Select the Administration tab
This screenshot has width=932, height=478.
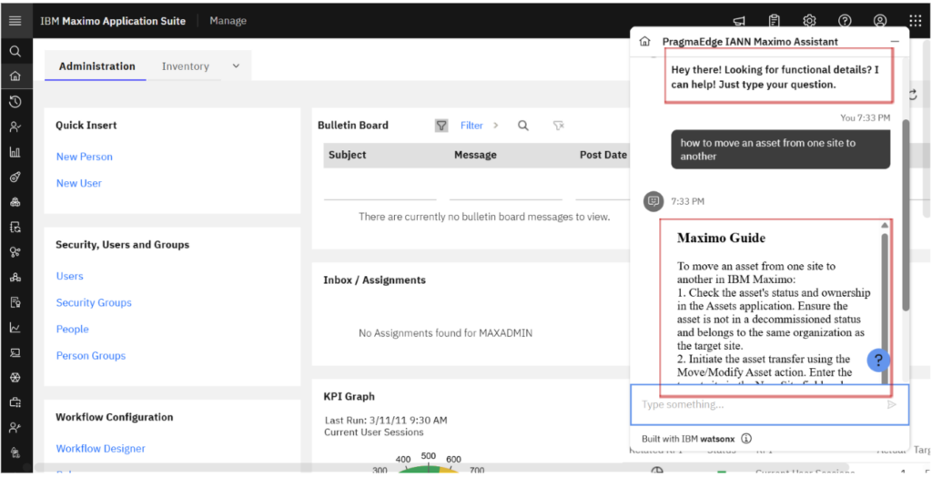tap(96, 66)
